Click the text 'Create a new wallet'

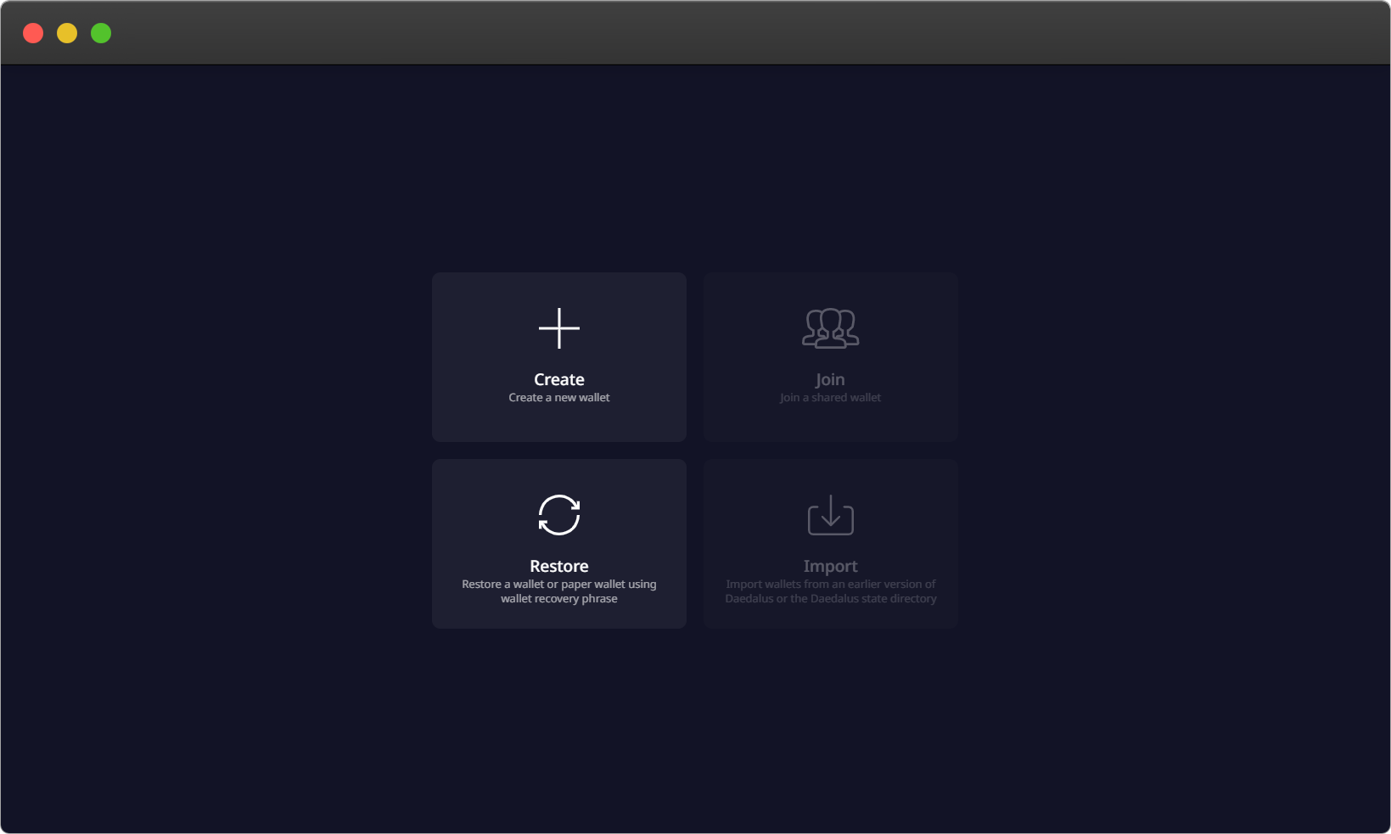559,398
